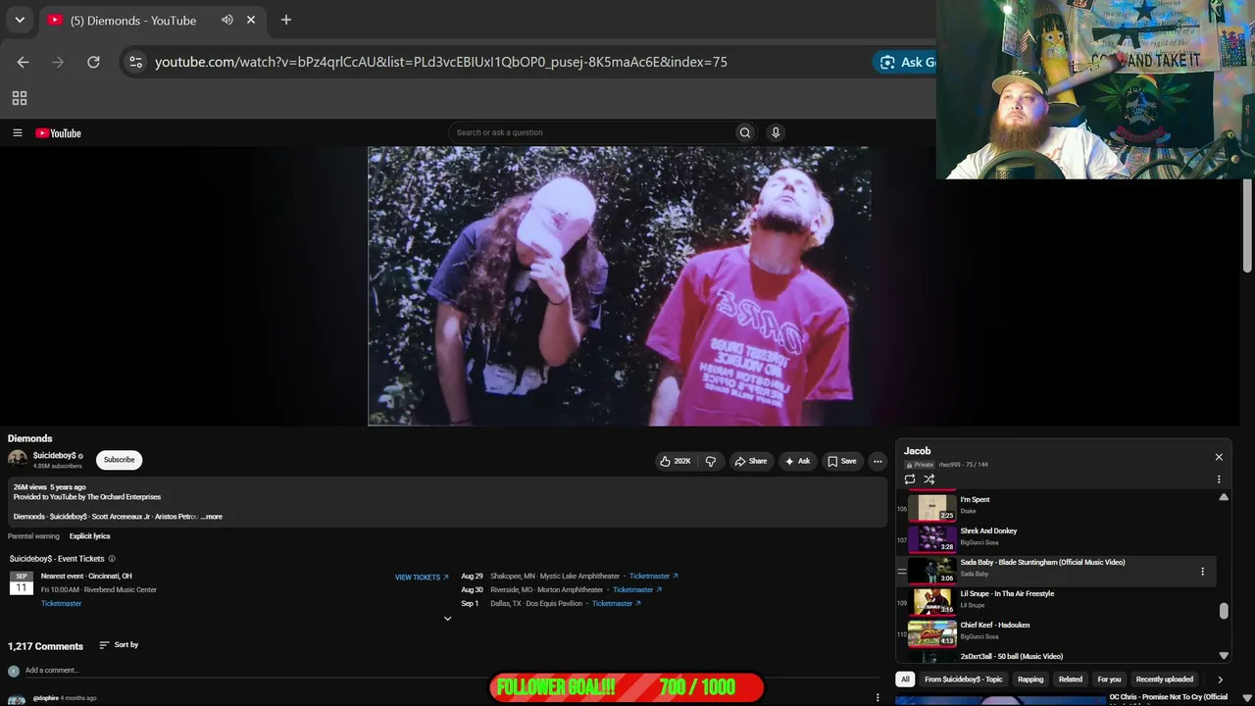
Task: Open the comments Sort by menu
Action: [x=119, y=645]
